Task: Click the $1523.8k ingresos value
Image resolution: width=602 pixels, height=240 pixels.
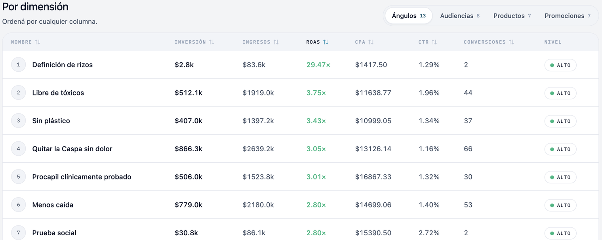Action: pos(258,177)
